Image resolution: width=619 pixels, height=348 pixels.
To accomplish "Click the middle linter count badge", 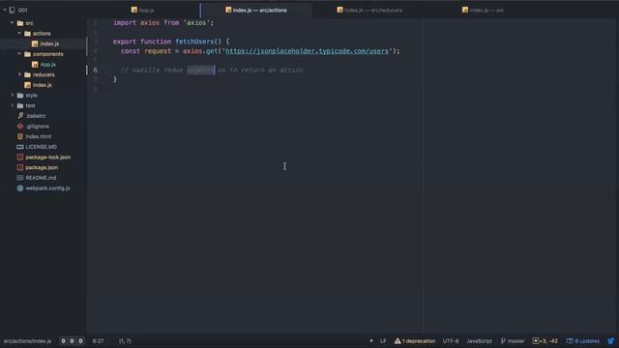I will coord(72,341).
